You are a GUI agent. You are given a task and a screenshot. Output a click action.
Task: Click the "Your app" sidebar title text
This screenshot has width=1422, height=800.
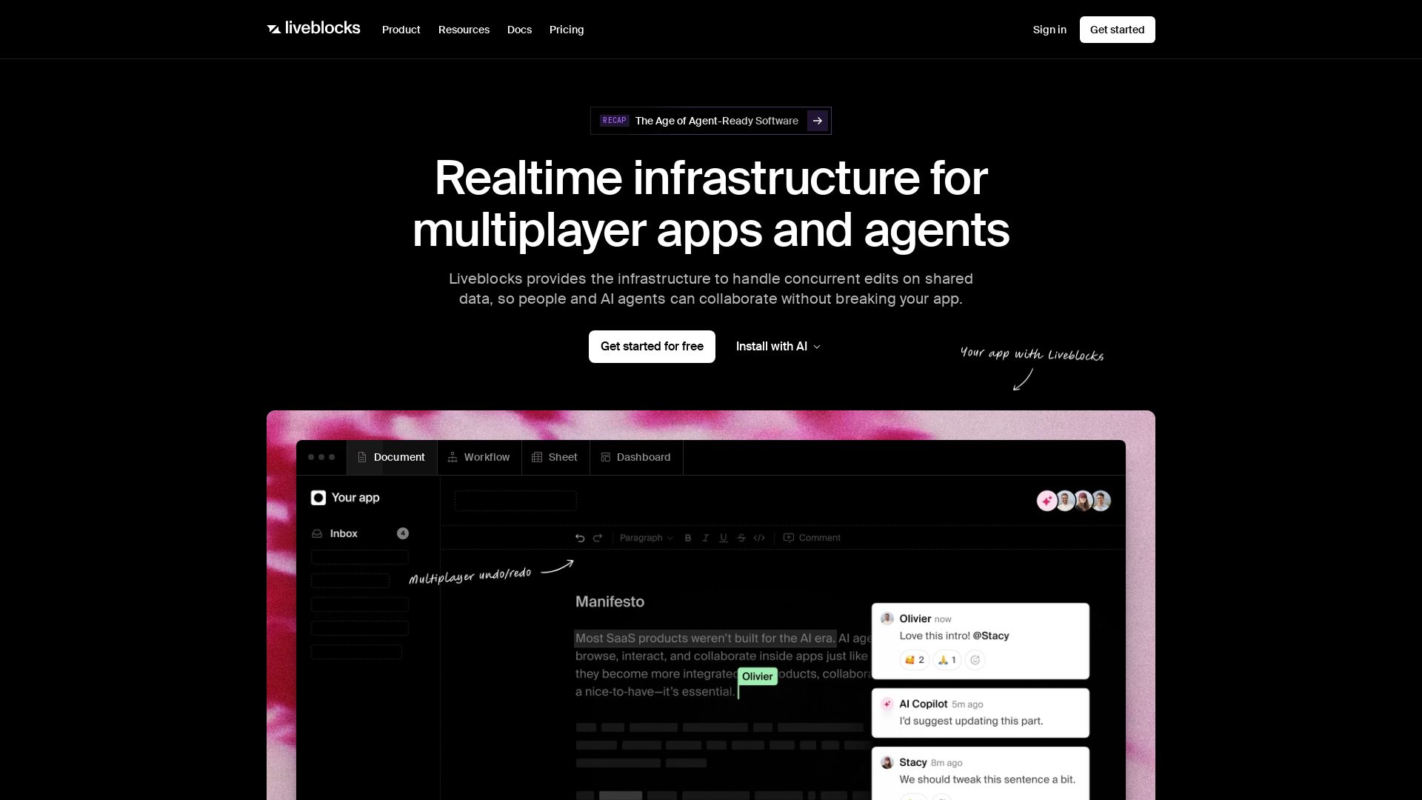tap(355, 498)
